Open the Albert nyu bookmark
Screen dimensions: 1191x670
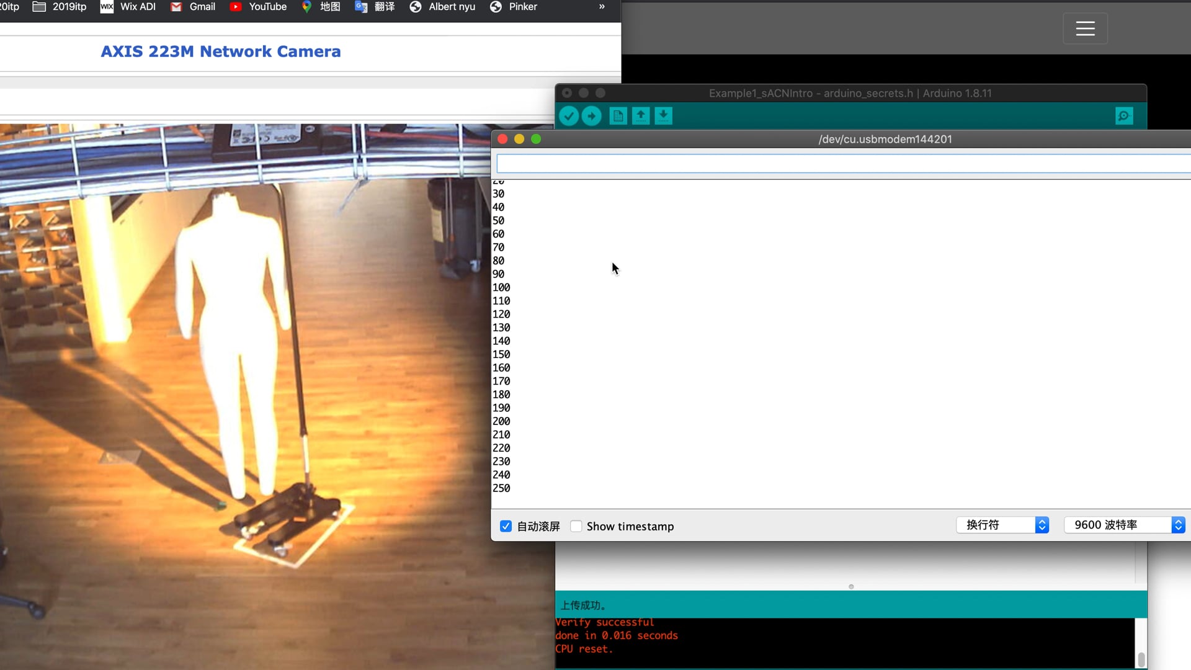pyautogui.click(x=443, y=7)
